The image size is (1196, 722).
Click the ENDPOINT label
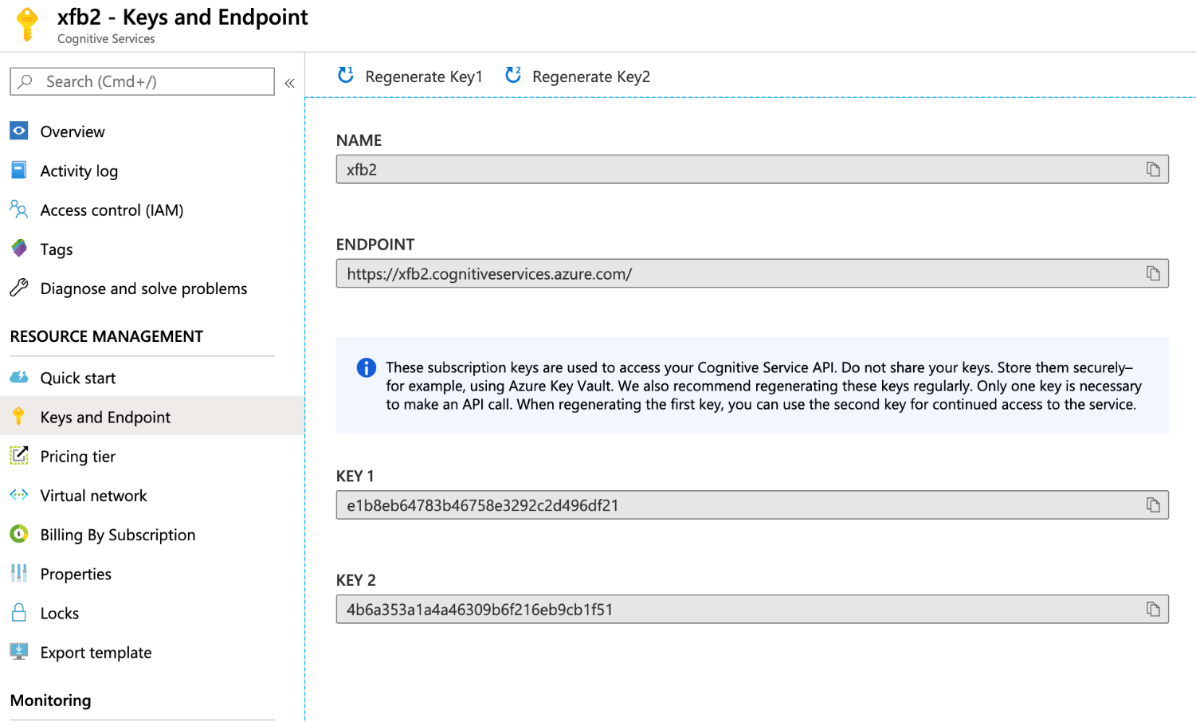point(375,245)
